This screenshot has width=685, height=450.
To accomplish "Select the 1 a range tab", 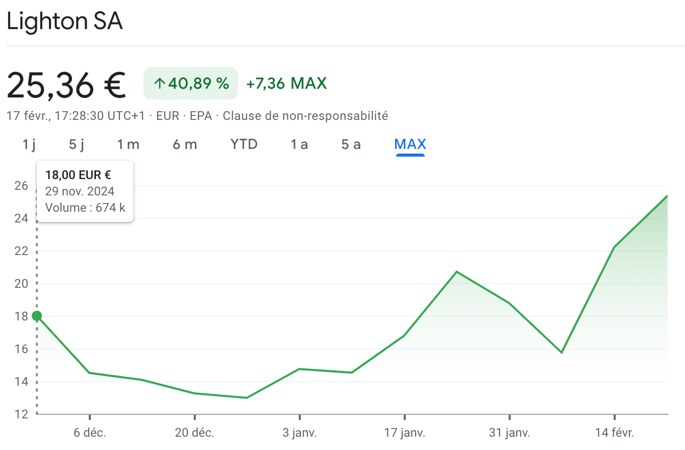I will [300, 144].
